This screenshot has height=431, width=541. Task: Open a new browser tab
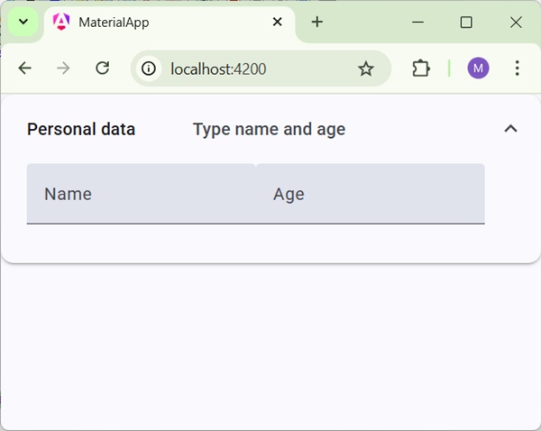(x=316, y=23)
